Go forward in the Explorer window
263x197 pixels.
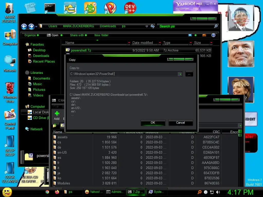click(x=31, y=26)
